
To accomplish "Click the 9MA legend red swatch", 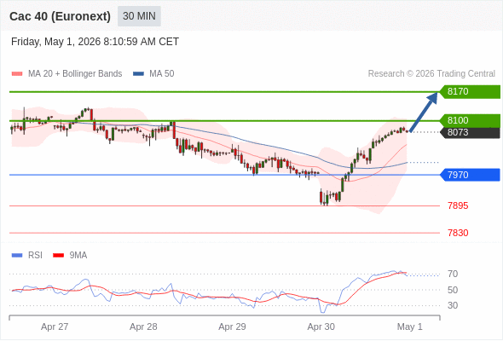I will tap(58, 256).
